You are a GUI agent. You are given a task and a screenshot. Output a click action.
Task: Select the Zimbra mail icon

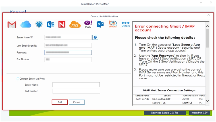pos(113,24)
